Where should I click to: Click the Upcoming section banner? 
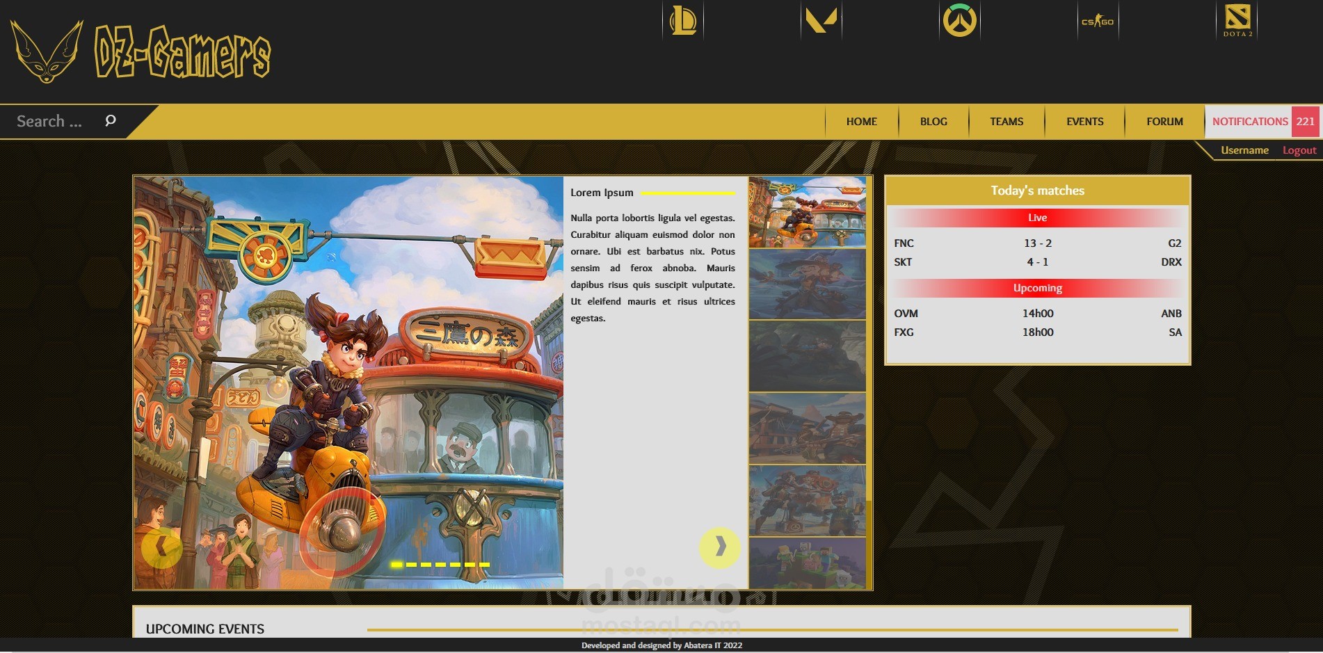click(x=1037, y=288)
